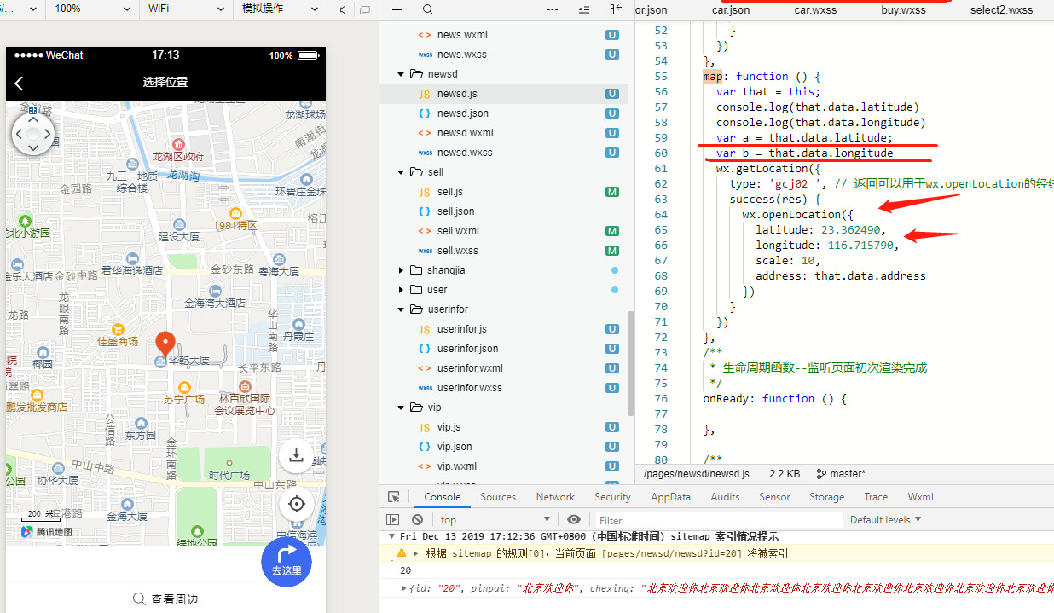Switch to the select2.wxss editor tab
The width and height of the screenshot is (1054, 613).
pos(1001,10)
